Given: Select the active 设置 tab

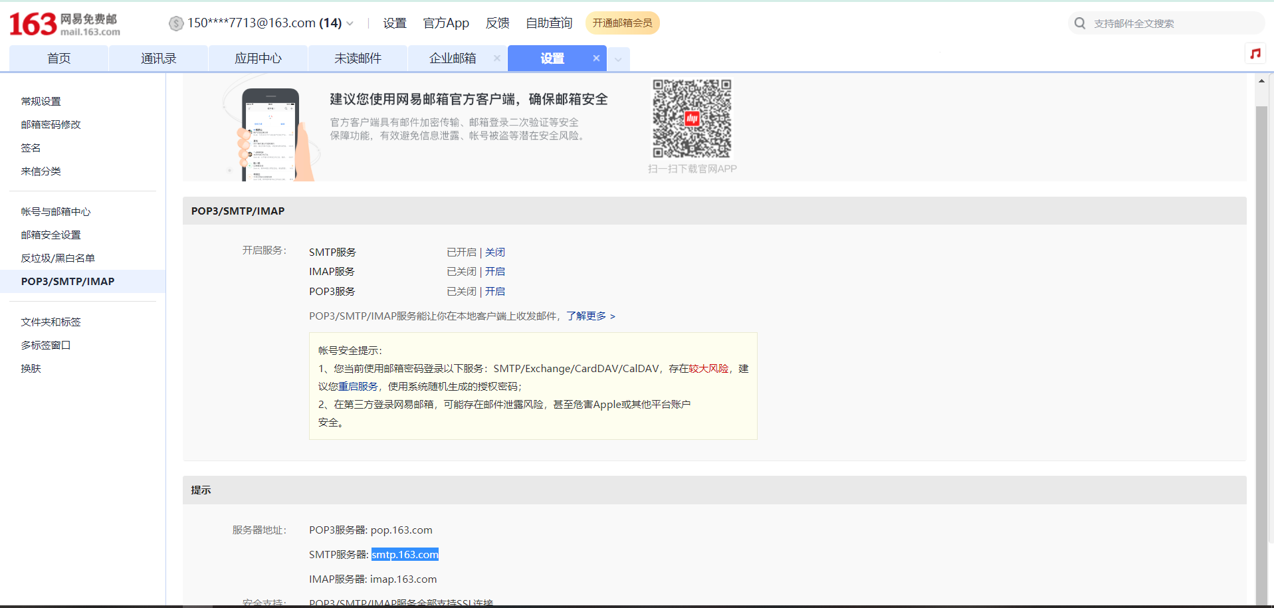Looking at the screenshot, I should [552, 58].
